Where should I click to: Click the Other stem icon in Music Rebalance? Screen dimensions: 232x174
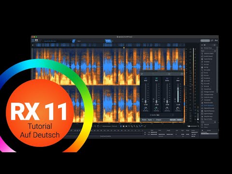point(178,78)
